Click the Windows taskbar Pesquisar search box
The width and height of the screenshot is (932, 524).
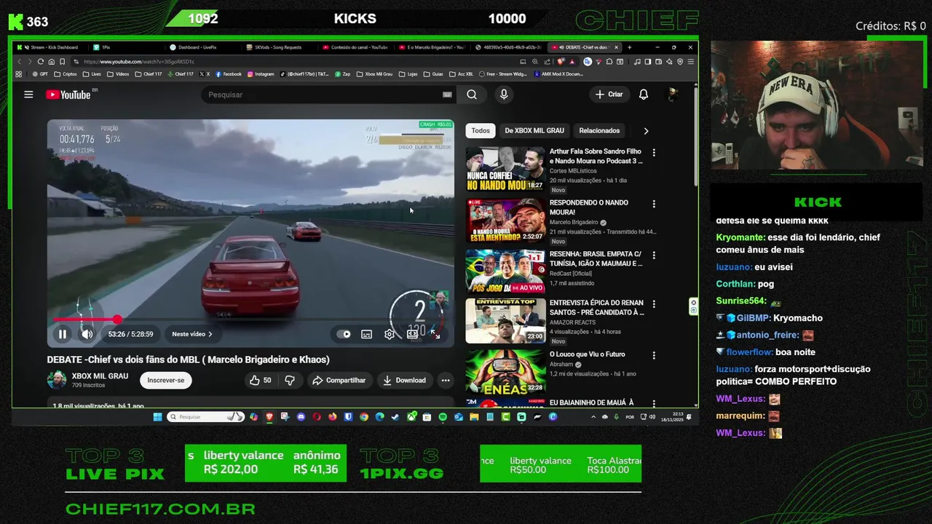(x=205, y=417)
